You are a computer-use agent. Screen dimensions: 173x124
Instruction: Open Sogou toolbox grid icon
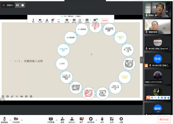coord(168,98)
